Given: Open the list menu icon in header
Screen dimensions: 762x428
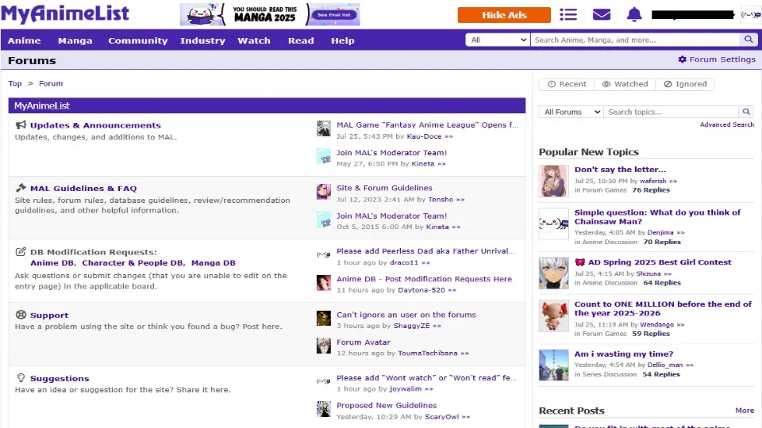Looking at the screenshot, I should click(568, 14).
